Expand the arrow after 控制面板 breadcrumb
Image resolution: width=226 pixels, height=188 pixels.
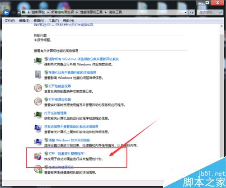click(x=48, y=12)
